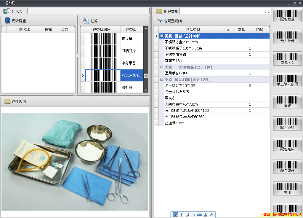This screenshot has height=218, width=303.
Task: Sort by the 物品类型 column header
Action: pyautogui.click(x=193, y=29)
